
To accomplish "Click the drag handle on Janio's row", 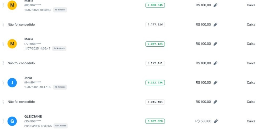I will pos(3,83).
